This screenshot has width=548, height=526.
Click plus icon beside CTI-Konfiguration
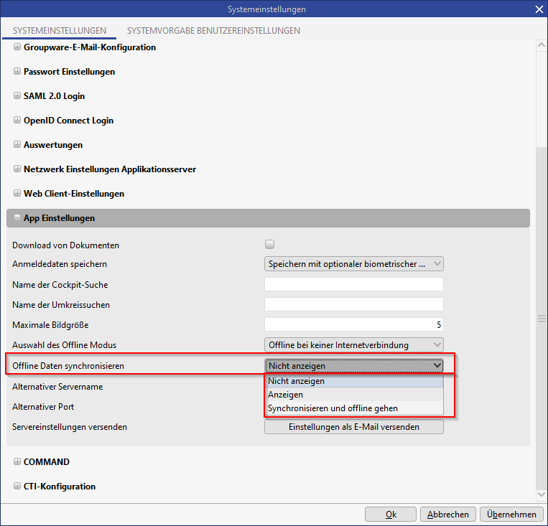tap(17, 487)
